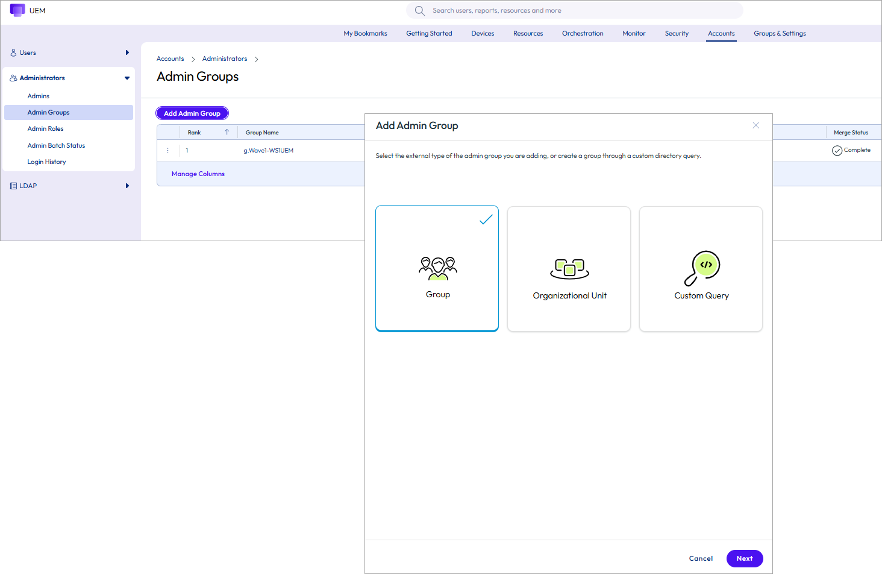The height and width of the screenshot is (574, 882).
Task: Collapse the Administrators sidebar section
Action: click(x=127, y=78)
